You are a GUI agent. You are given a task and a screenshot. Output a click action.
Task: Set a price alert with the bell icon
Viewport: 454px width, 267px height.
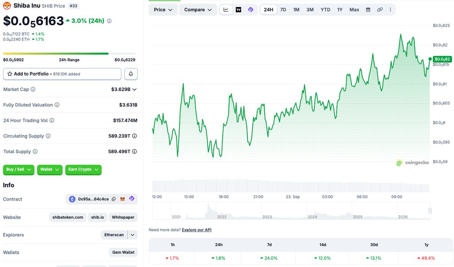[131, 74]
